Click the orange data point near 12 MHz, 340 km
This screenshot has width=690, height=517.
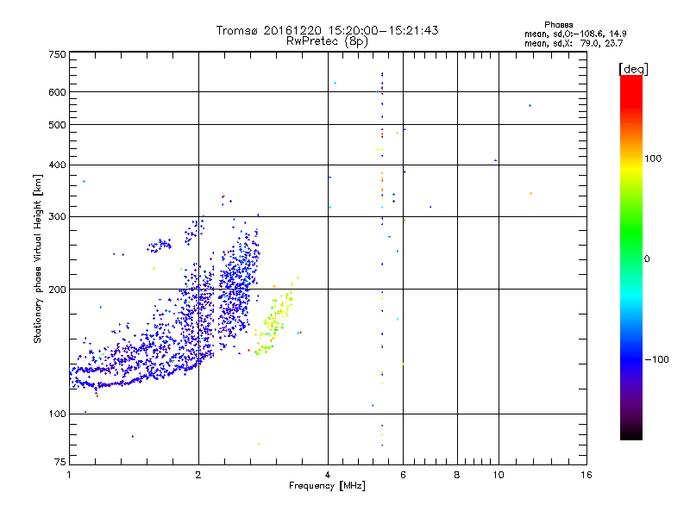(x=530, y=193)
